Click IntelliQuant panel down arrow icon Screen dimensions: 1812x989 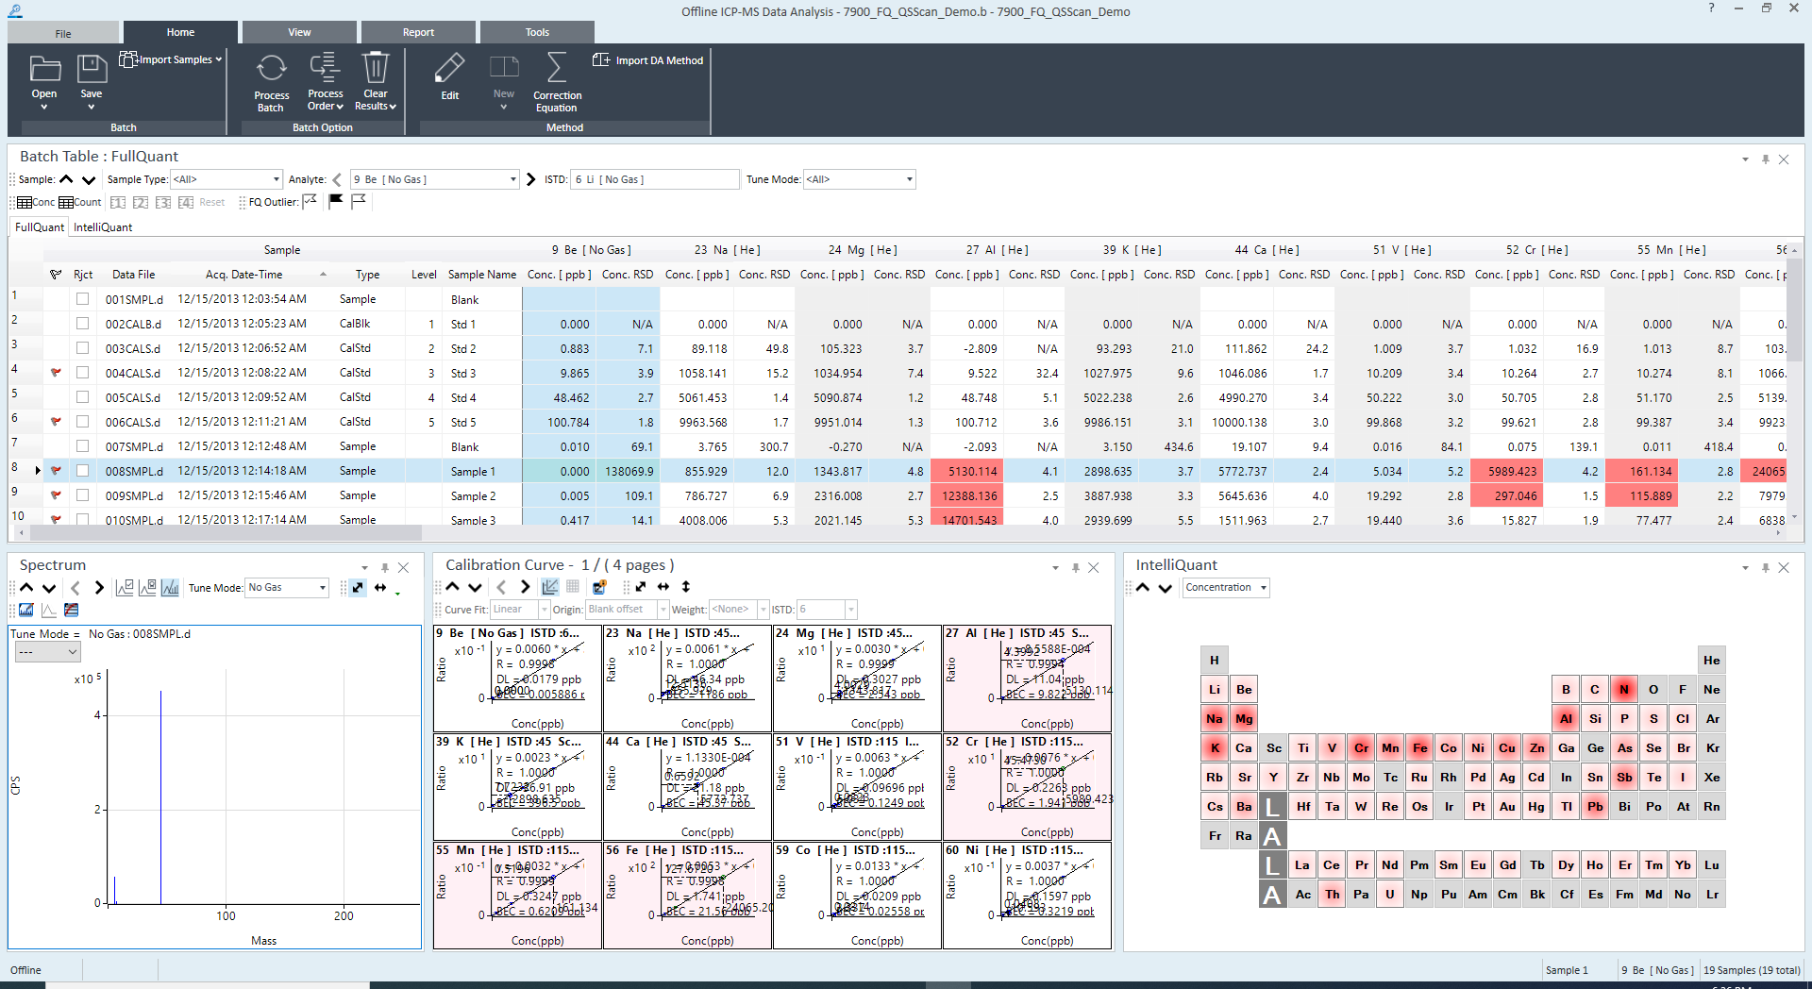click(x=1166, y=588)
